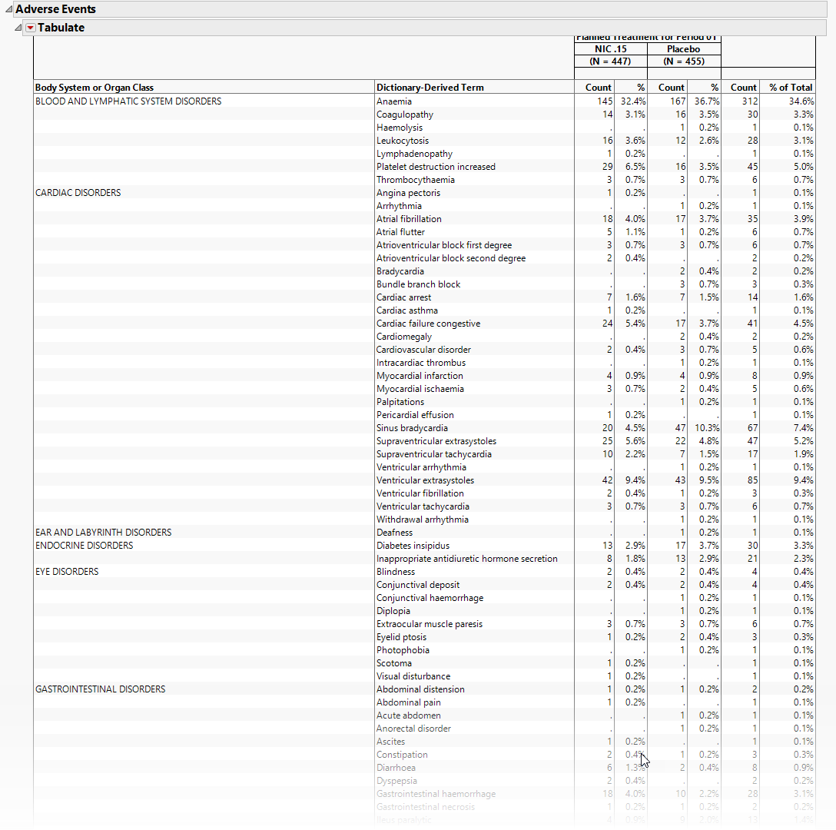Click Atrioventricular block first degree term
Screen dimensions: 836x830
444,245
